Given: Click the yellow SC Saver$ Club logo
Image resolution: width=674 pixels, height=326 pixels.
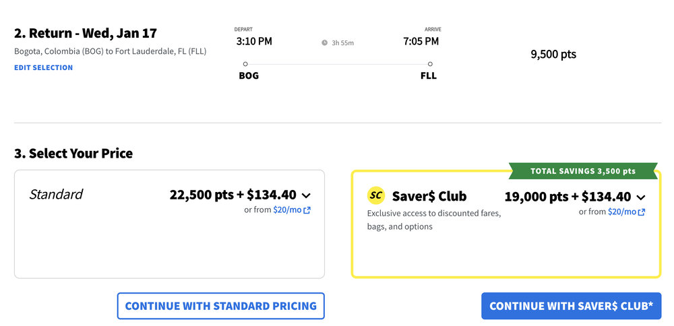Looking at the screenshot, I should point(376,196).
